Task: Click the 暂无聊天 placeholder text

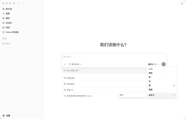Action: pyautogui.click(x=6, y=44)
